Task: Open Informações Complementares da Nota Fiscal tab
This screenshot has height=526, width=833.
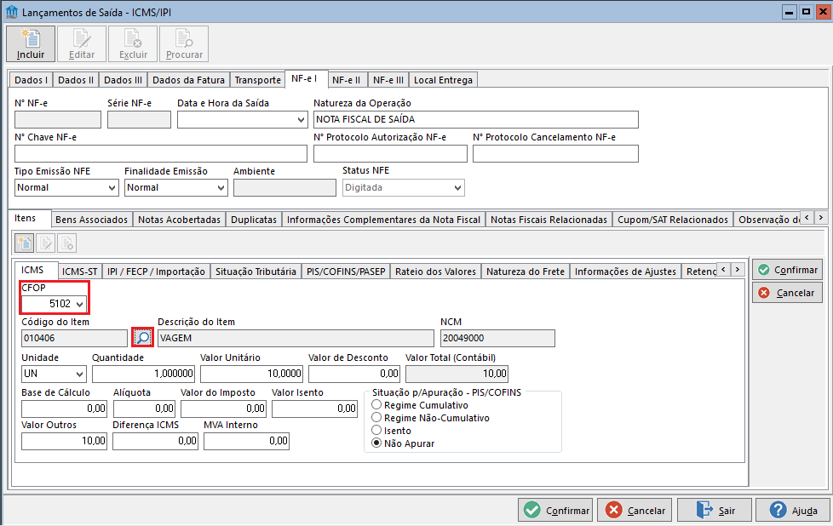Action: [383, 220]
